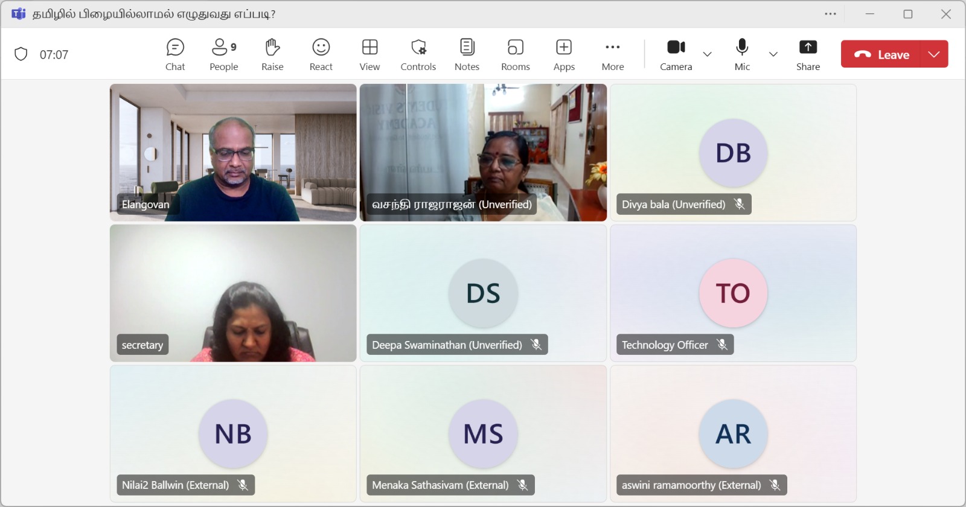The width and height of the screenshot is (966, 507).
Task: Raise your hand in the meeting
Action: pyautogui.click(x=272, y=54)
